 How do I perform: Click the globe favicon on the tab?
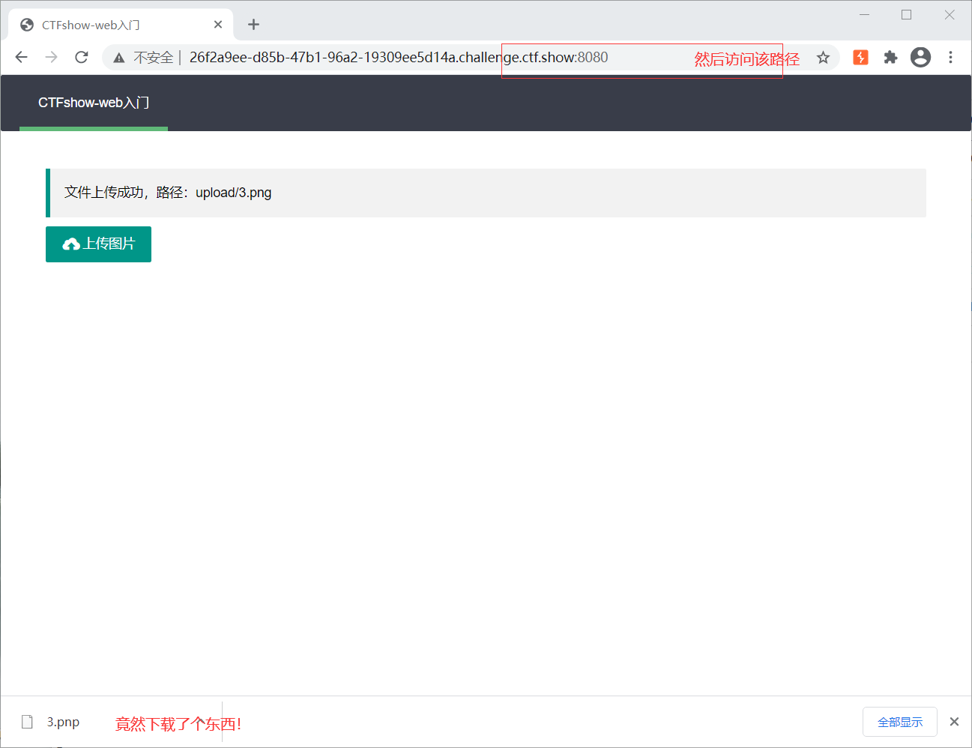(x=27, y=25)
